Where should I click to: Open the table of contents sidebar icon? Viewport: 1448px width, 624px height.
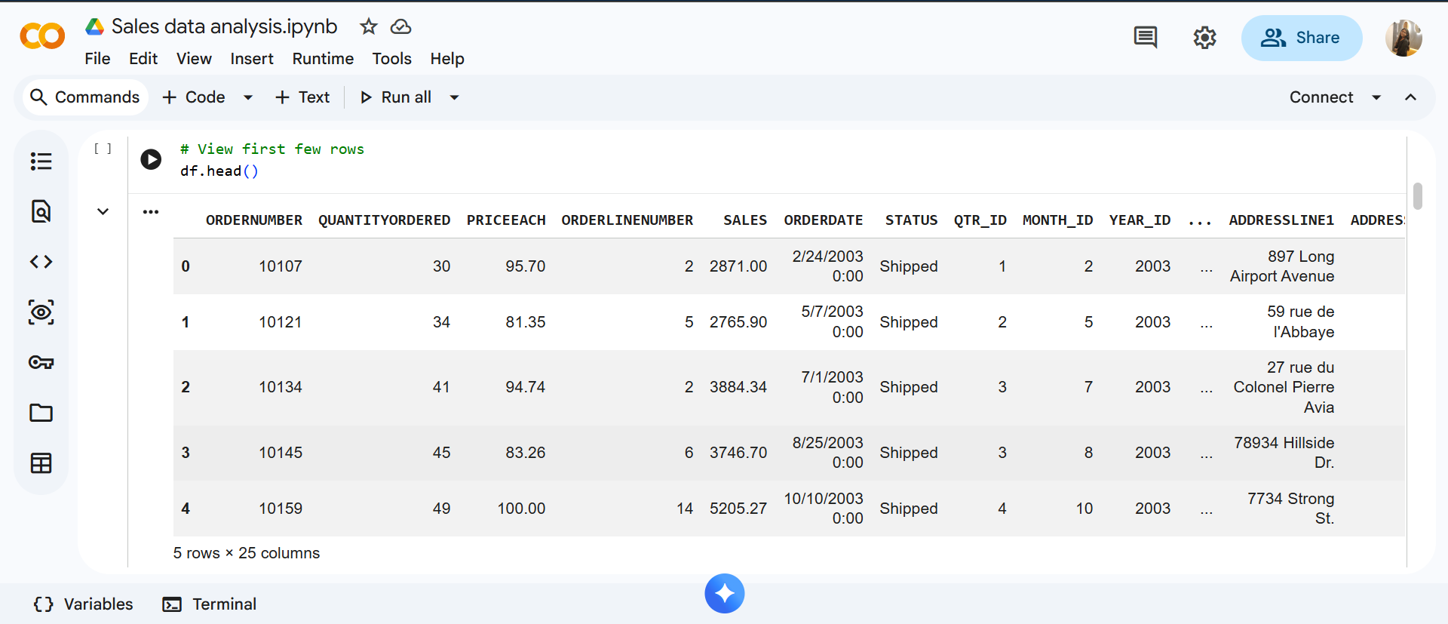tap(41, 161)
